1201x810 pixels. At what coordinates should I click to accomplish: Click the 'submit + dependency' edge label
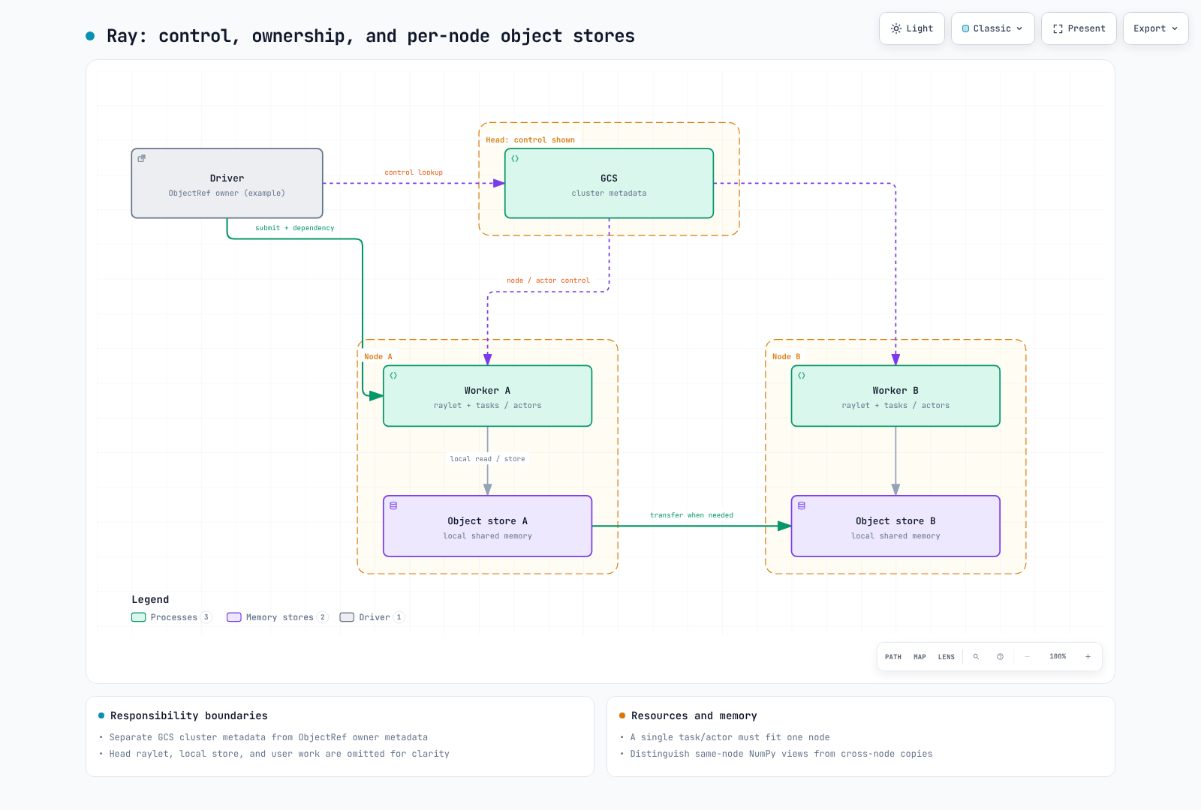pos(295,228)
